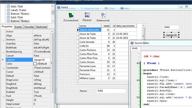Viewport: 192px width, 108px height.
Task: Select the Alberto MAravilha grid cell
Action: tap(90, 30)
